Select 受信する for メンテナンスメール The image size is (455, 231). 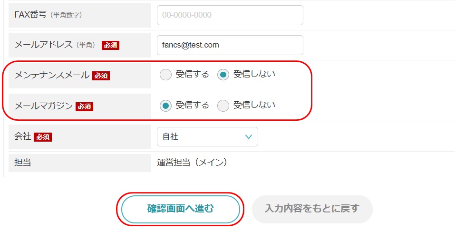165,75
